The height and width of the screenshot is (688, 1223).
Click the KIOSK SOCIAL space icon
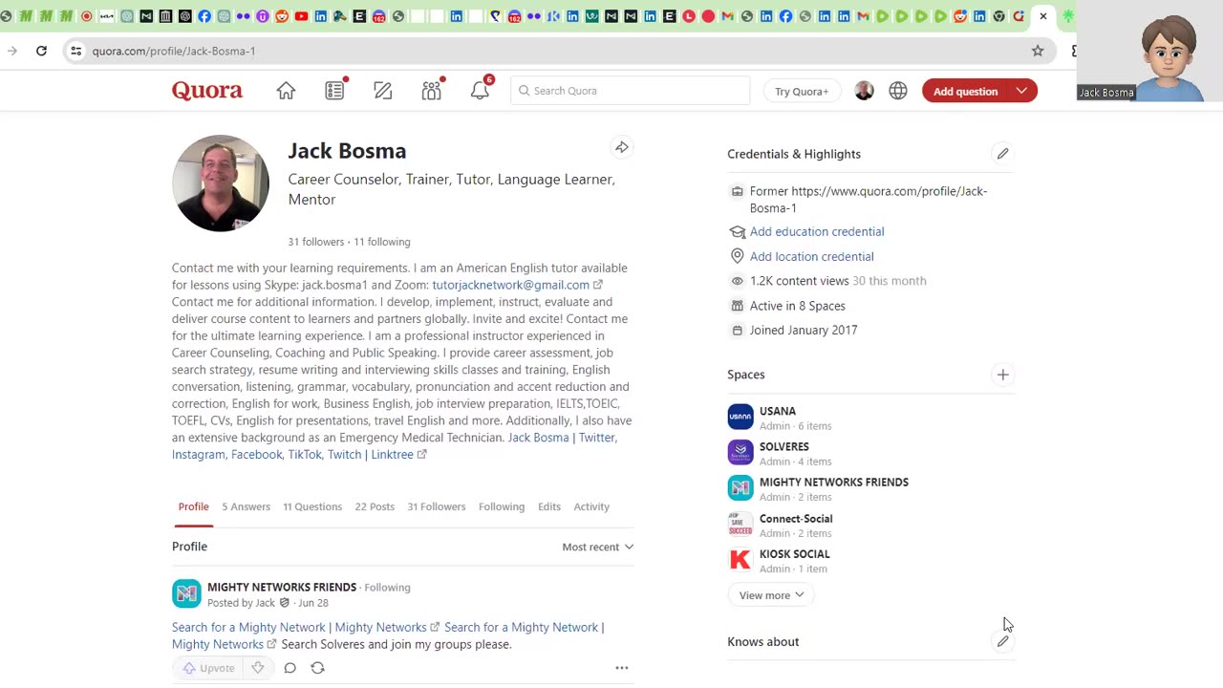tap(740, 560)
